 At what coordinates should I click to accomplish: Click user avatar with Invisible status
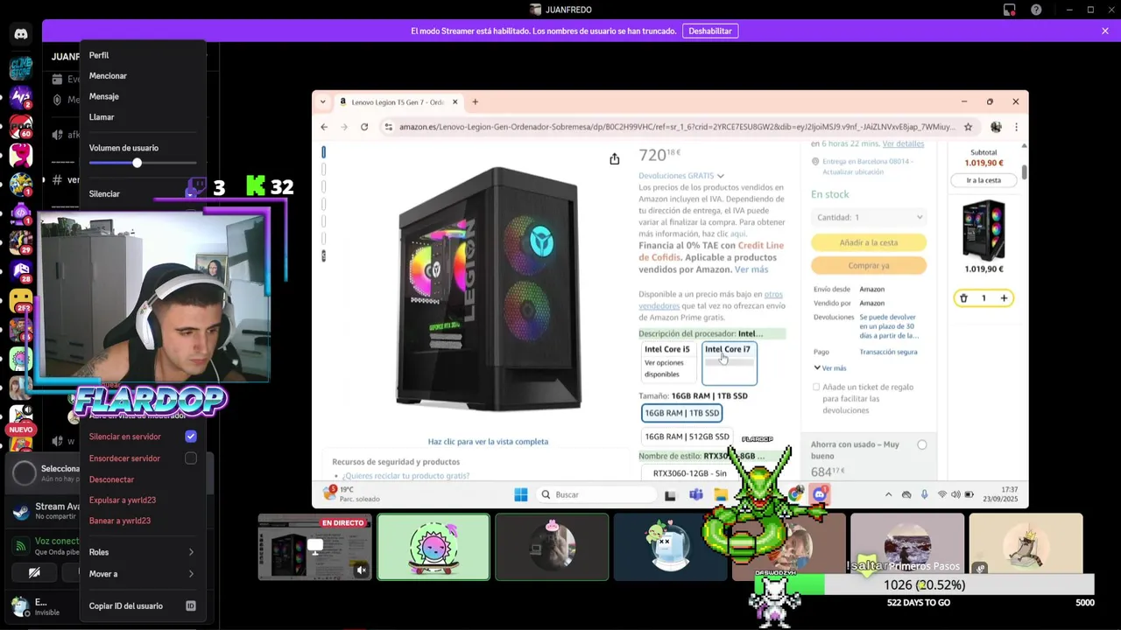pos(19,605)
